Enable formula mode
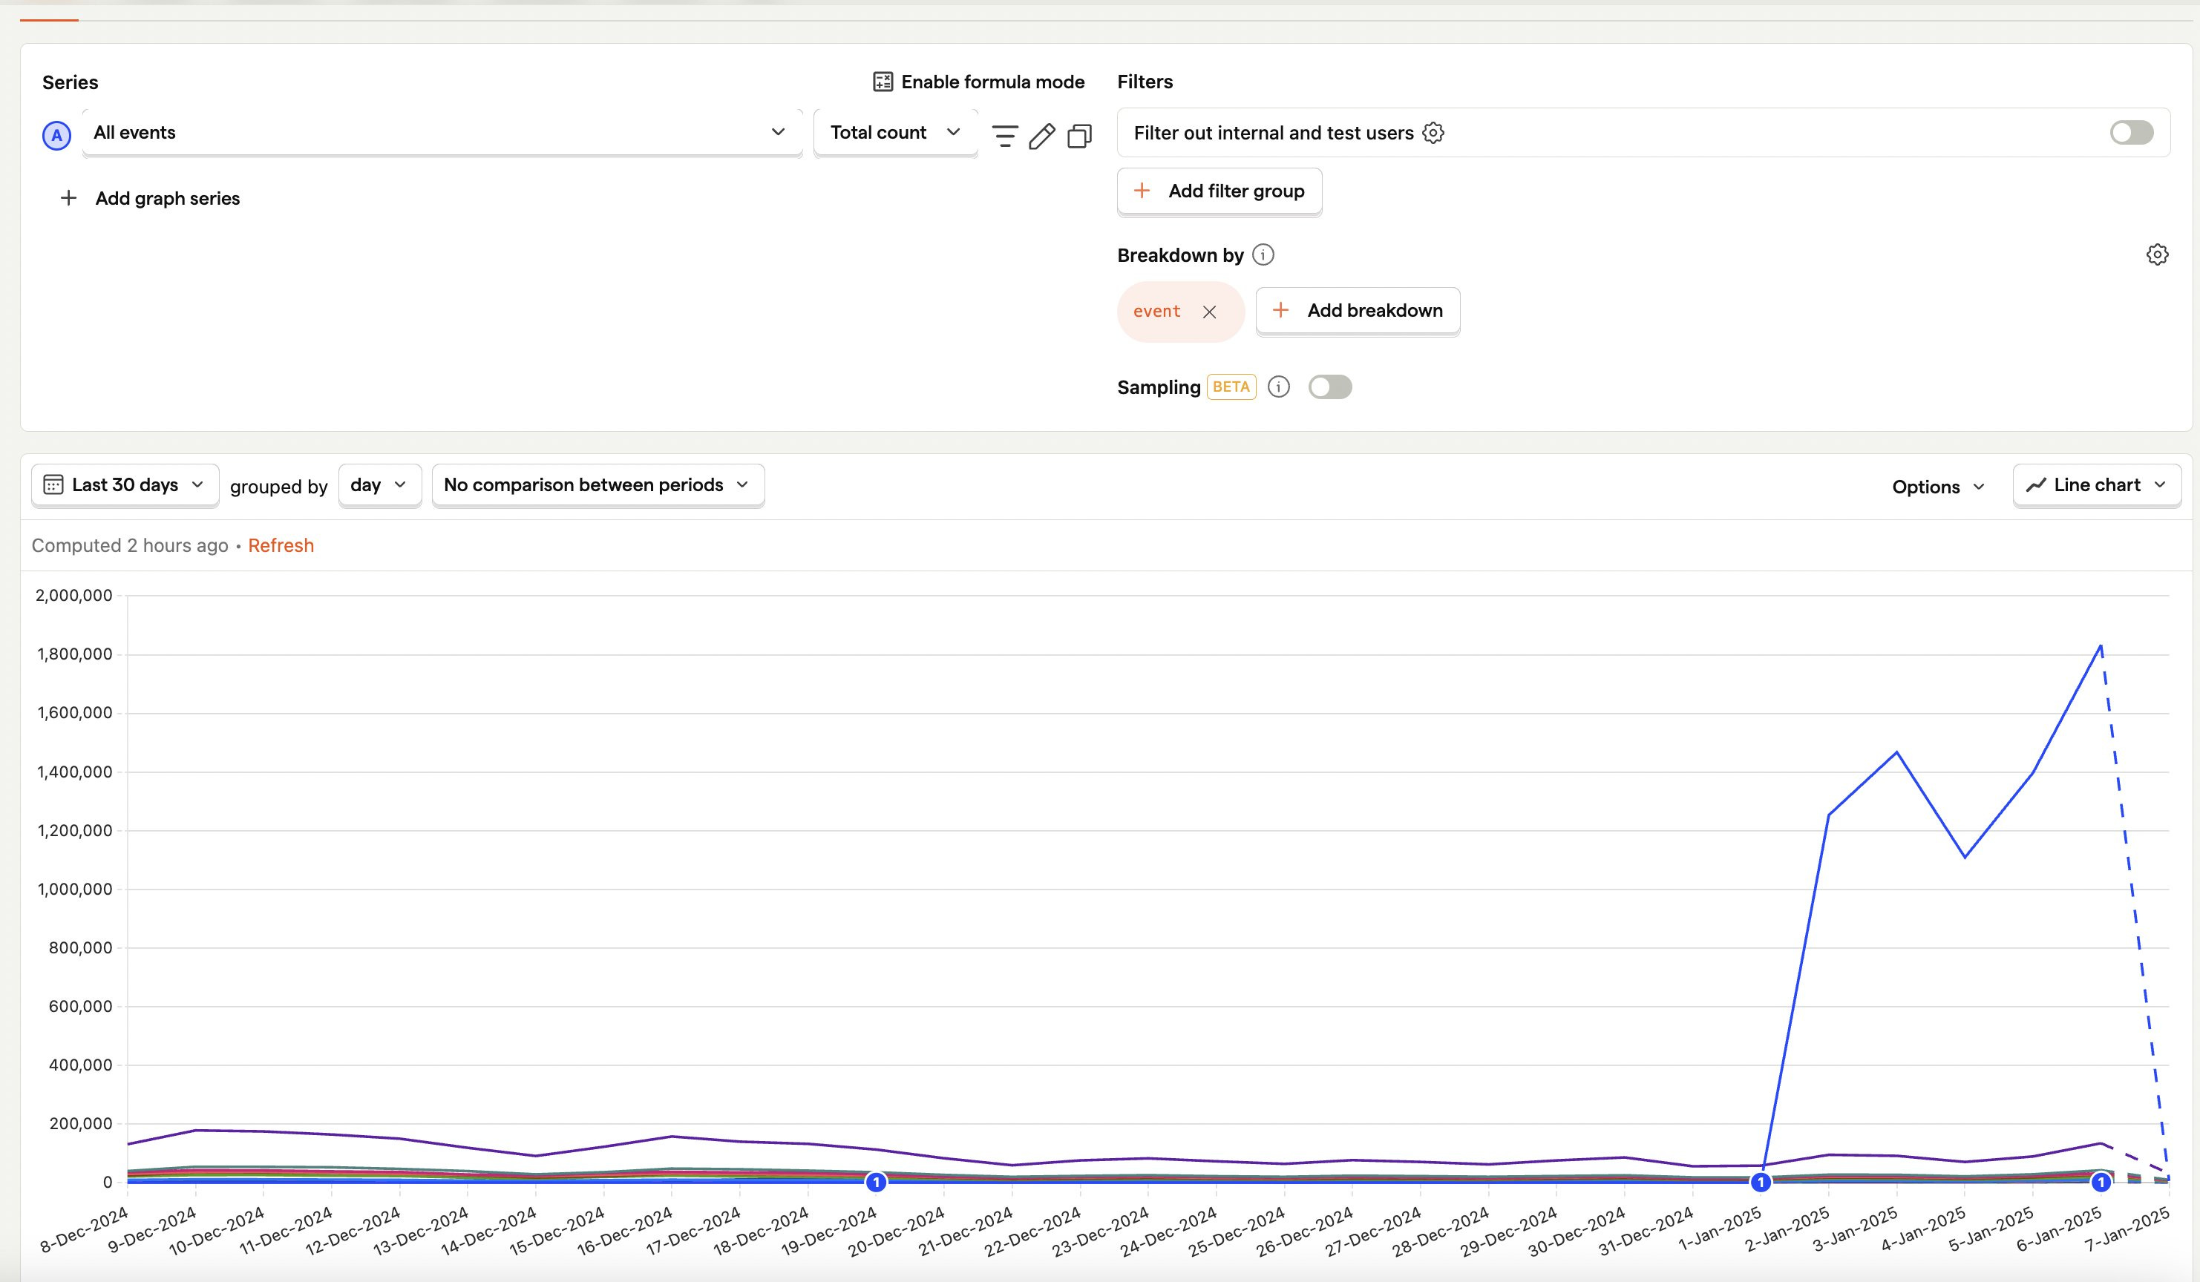2200x1282 pixels. pos(979,82)
